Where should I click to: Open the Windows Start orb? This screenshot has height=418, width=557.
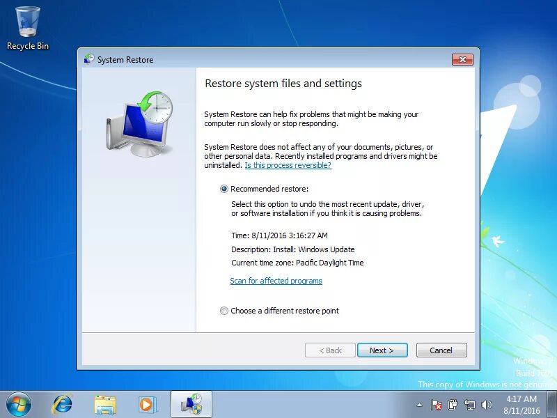[19, 404]
